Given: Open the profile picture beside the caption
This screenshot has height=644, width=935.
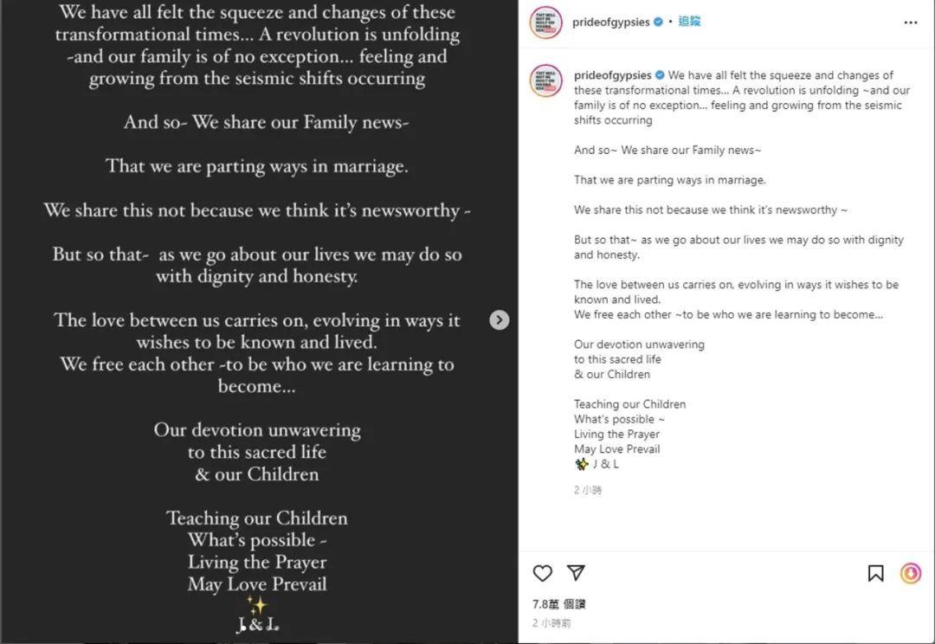Looking at the screenshot, I should tap(546, 80).
